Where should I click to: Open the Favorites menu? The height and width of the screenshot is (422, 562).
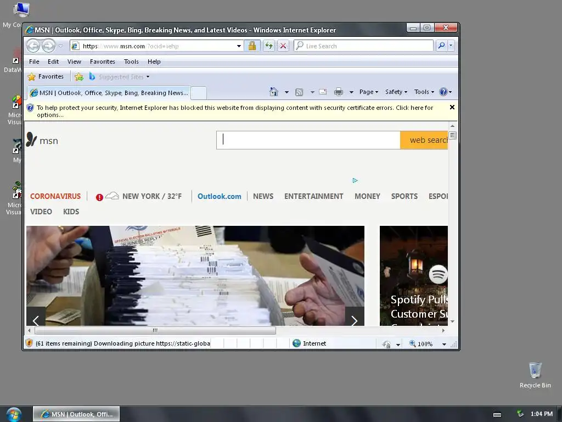coord(103,62)
